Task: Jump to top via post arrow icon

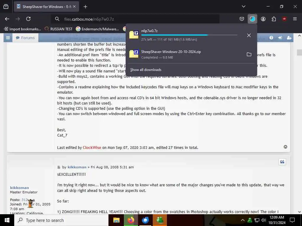Action: tap(285, 147)
